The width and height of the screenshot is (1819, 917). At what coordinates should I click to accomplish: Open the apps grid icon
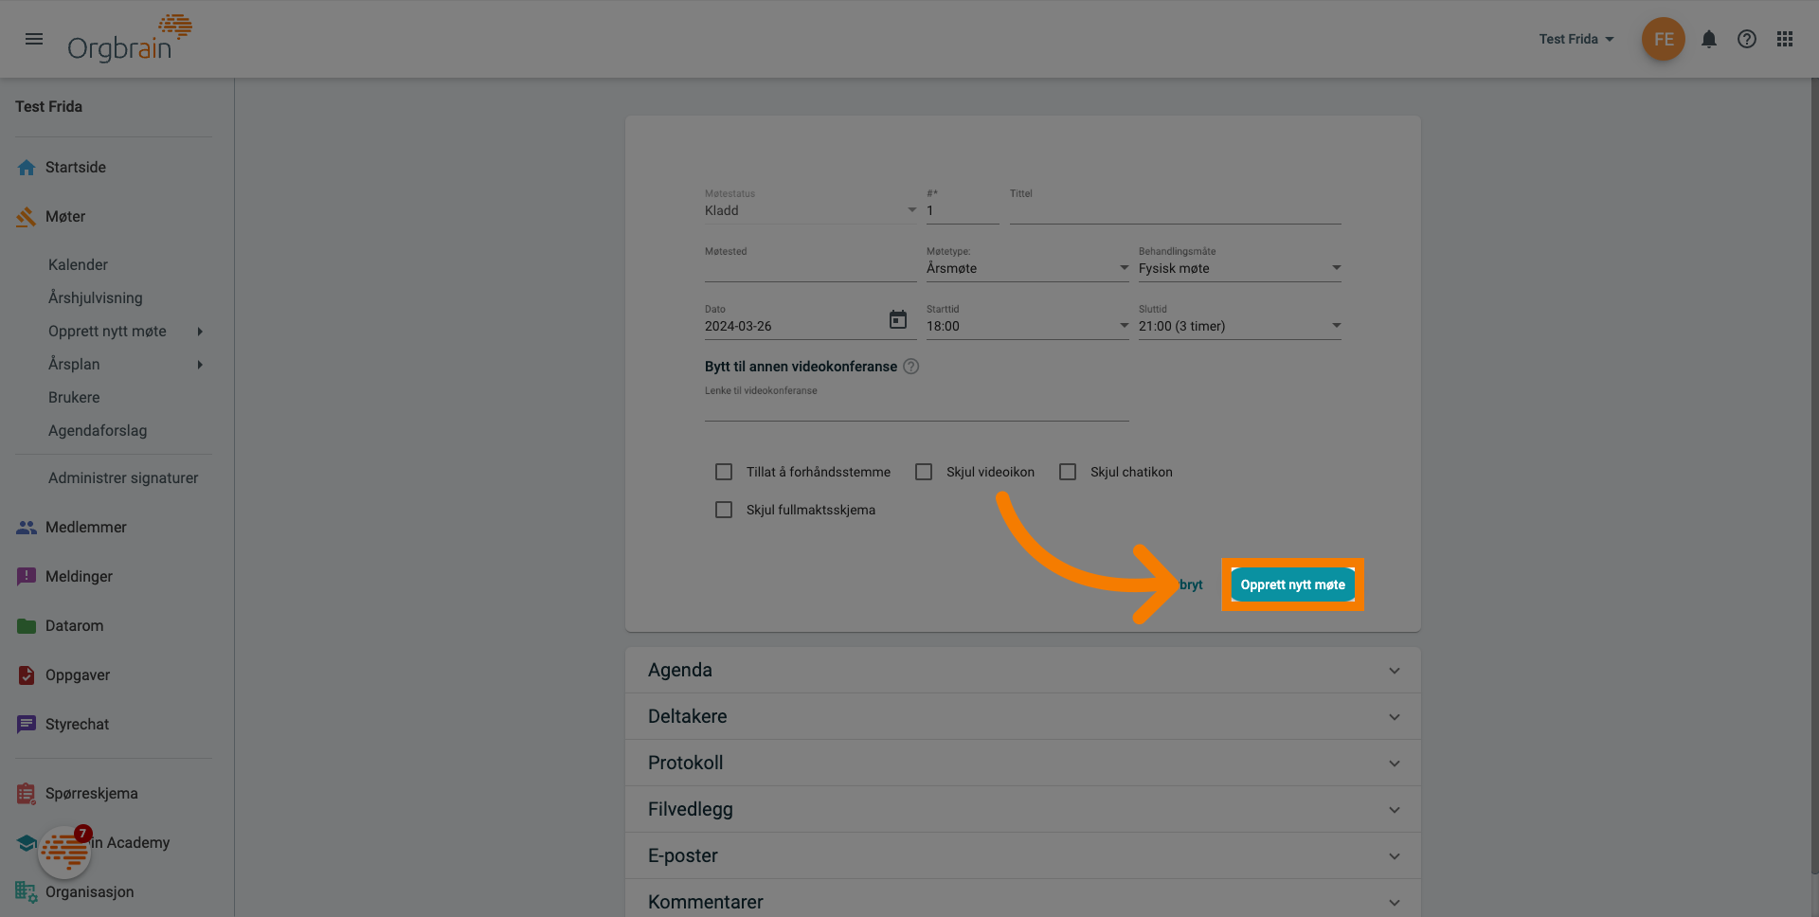[1784, 39]
